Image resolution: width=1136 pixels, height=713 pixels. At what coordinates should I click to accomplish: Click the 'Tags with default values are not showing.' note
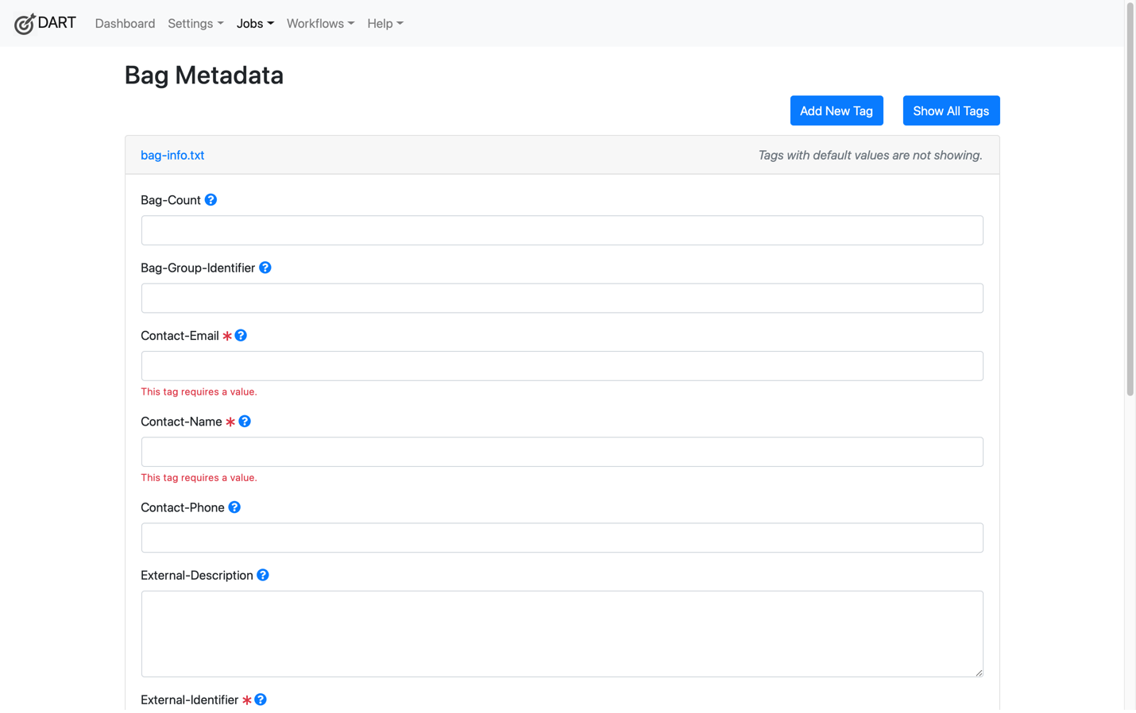(x=871, y=155)
